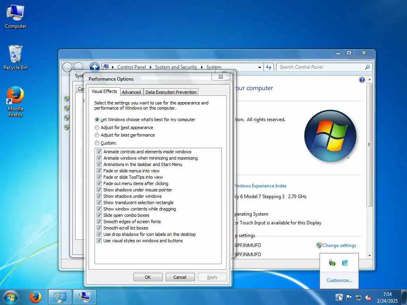
Task: Show hidden icons tray arrow
Action: [x=339, y=297]
